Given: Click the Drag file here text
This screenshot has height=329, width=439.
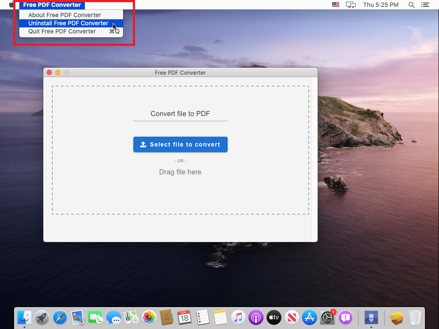Looking at the screenshot, I should pos(180,172).
